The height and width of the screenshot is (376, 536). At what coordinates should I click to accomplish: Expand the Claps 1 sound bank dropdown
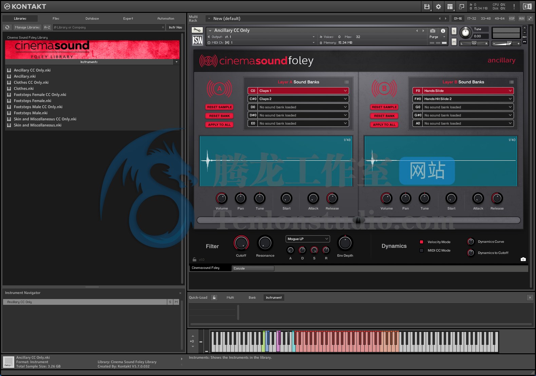click(x=345, y=91)
